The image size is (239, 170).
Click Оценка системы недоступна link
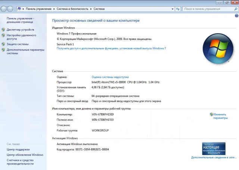coord(110,77)
